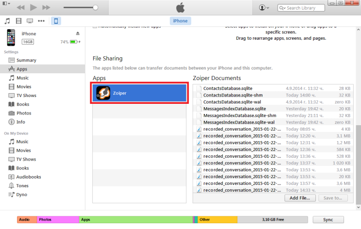Viewport: 361px width, 229px height.
Task: Open the Movies library film icon in toolbar
Action: coord(18,21)
